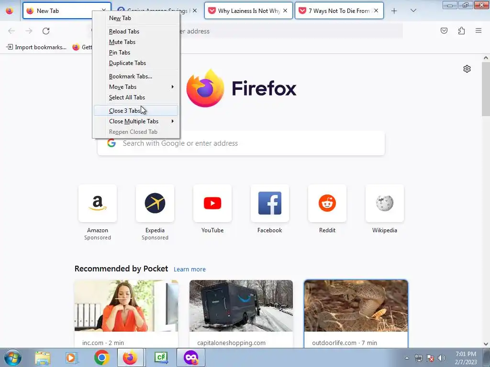Open the new tab page settings gear
Viewport: 490px width, 367px height.
467,69
